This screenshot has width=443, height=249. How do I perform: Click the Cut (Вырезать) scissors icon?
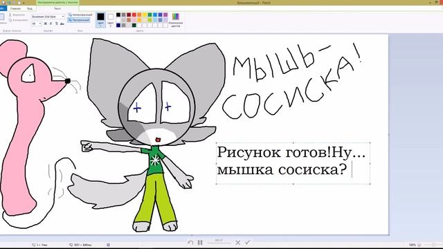point(10,15)
